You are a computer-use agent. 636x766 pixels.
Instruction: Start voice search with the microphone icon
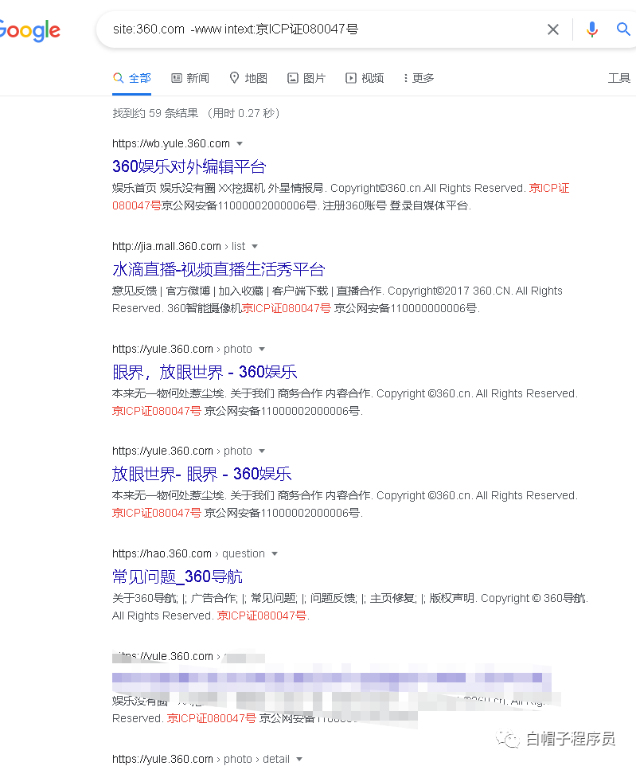tap(592, 29)
